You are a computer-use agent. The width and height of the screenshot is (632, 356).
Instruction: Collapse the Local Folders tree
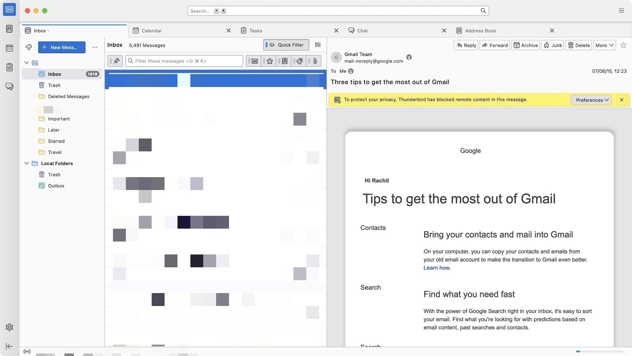pyautogui.click(x=27, y=163)
